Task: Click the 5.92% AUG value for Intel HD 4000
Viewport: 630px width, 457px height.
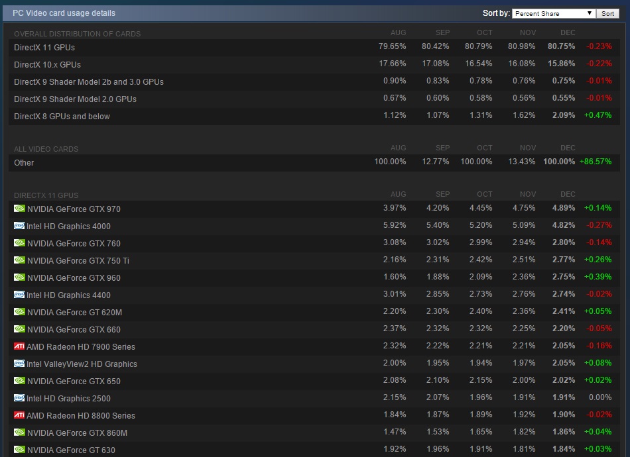Action: [x=395, y=225]
